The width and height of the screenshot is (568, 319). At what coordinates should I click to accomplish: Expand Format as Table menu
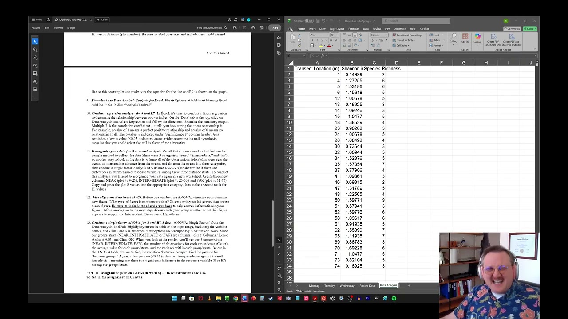(x=404, y=40)
